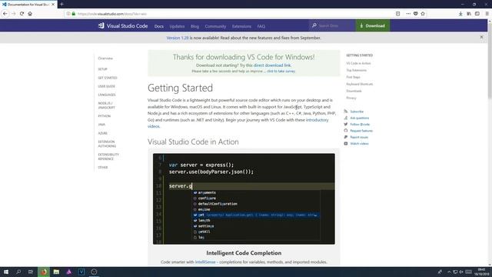492x277 pixels.
Task: Click the 'click to take survey' link
Action: pyautogui.click(x=281, y=72)
